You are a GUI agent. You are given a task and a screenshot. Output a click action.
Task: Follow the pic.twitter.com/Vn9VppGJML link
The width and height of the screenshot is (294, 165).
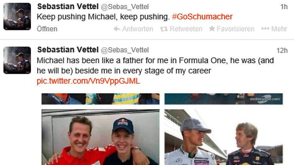[88, 81]
